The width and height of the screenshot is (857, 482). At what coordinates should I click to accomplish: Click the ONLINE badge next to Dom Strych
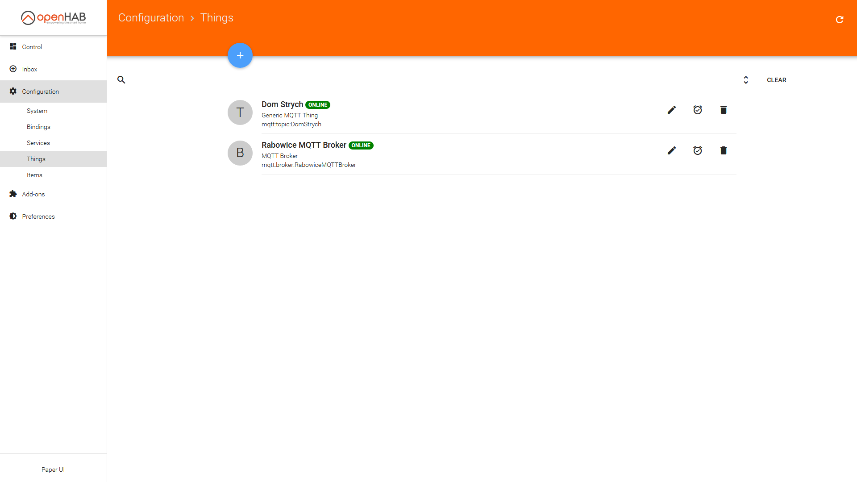pos(318,105)
